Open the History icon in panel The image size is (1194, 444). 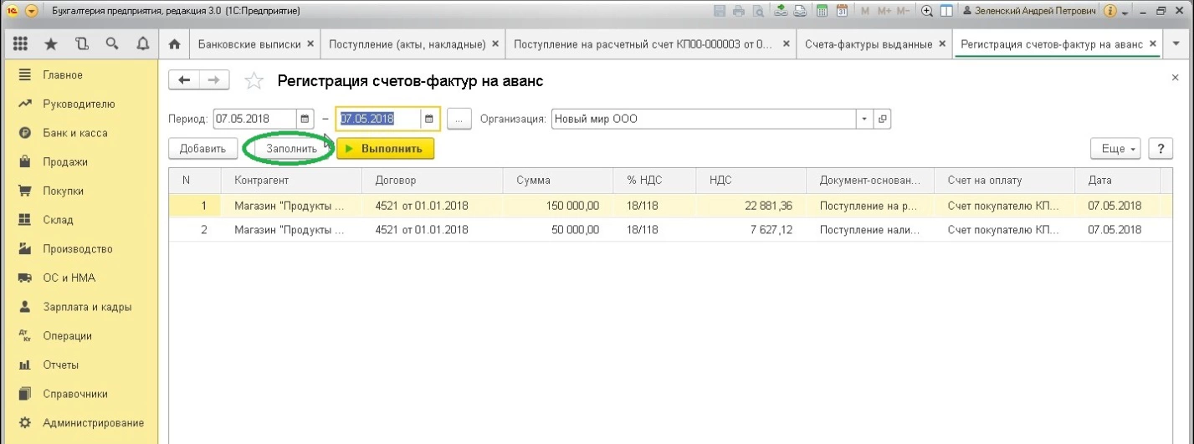click(x=81, y=43)
